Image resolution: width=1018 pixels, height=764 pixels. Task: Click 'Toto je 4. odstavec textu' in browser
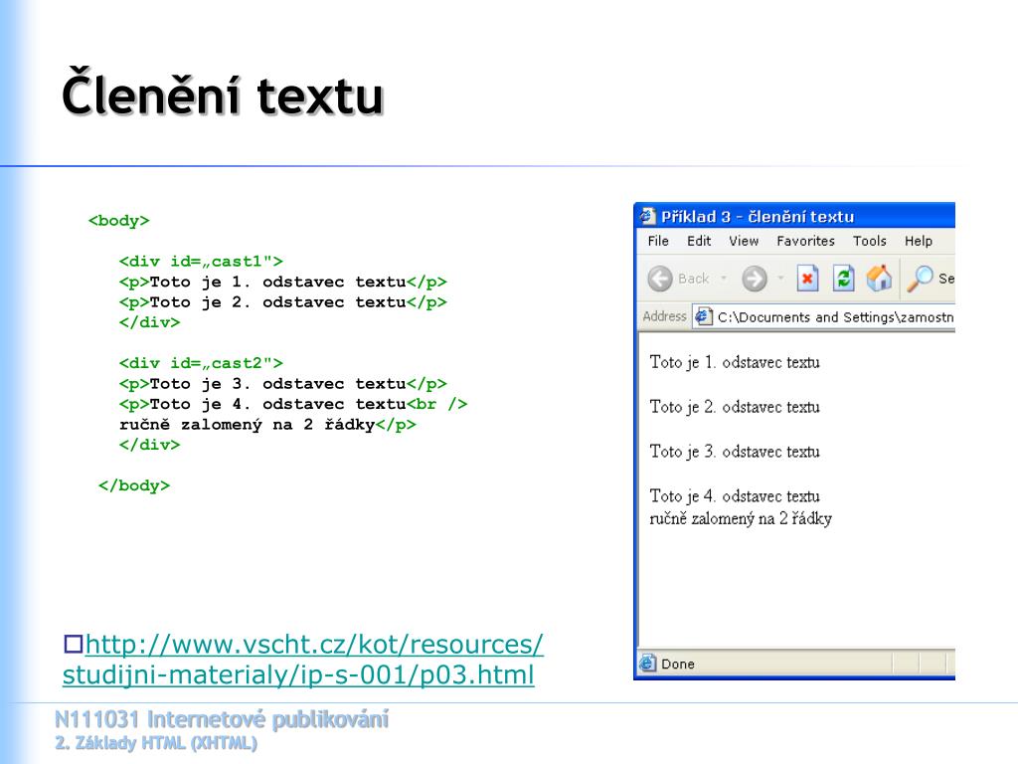click(735, 496)
